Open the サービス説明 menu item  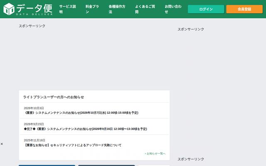point(67,9)
